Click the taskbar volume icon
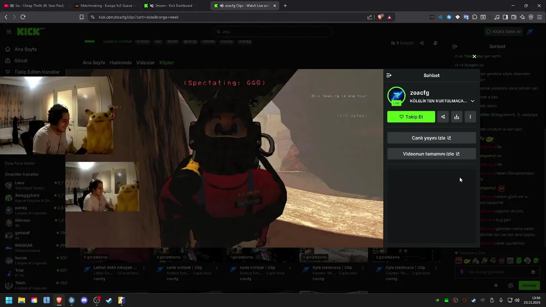The height and width of the screenshot is (307, 546). [x=517, y=300]
